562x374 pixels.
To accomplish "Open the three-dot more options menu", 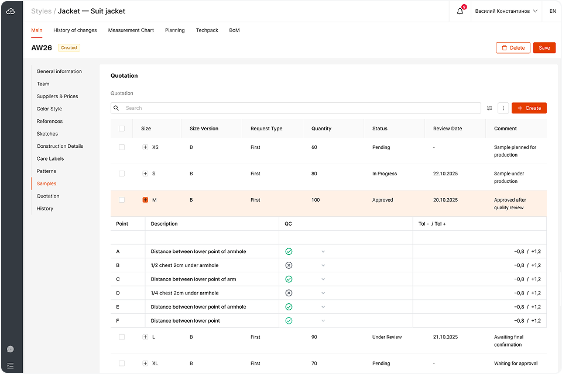I will (x=503, y=108).
